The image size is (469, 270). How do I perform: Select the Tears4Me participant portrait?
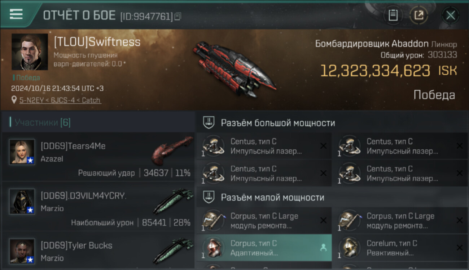22,152
